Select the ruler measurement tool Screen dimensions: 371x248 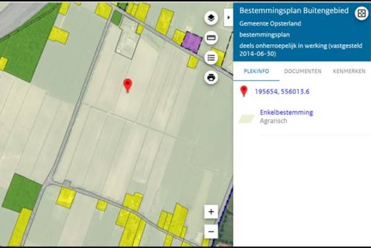click(211, 38)
